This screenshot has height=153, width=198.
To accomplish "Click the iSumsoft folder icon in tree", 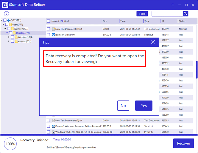I will pos(13,29).
